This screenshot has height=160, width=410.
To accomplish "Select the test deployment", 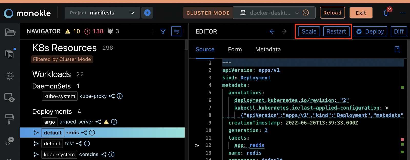I will pyautogui.click(x=69, y=144).
